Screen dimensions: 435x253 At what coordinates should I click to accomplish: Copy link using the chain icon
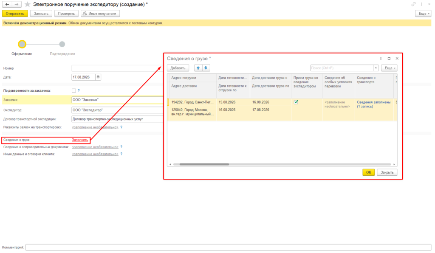pyautogui.click(x=413, y=4)
